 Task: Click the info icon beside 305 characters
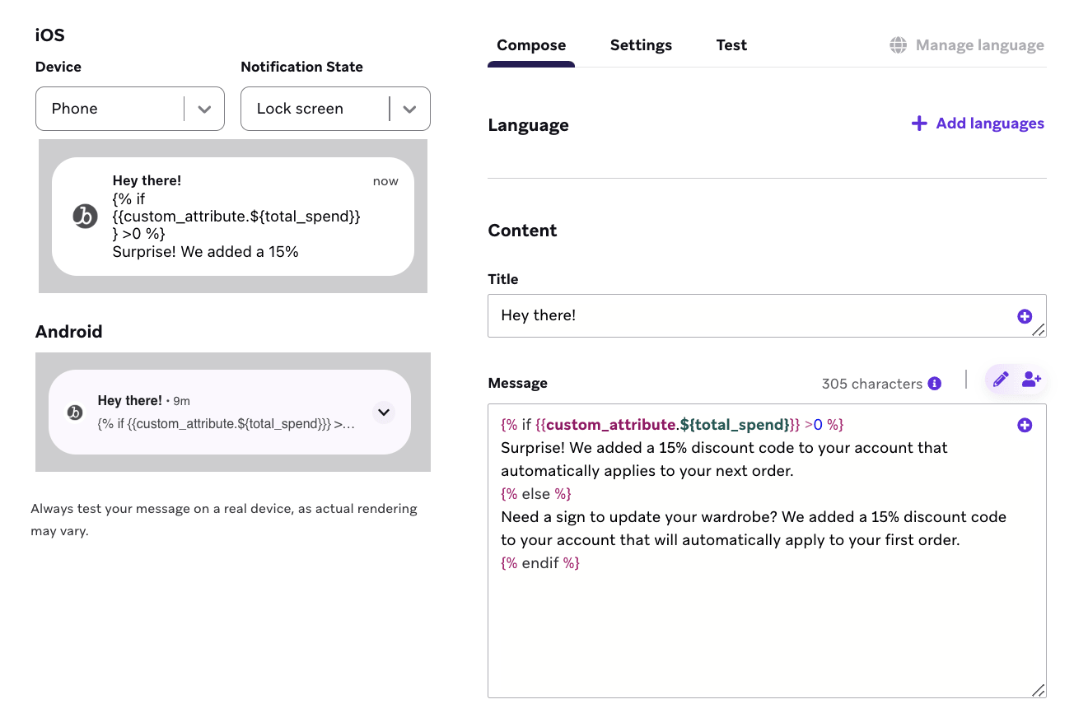pos(934,383)
